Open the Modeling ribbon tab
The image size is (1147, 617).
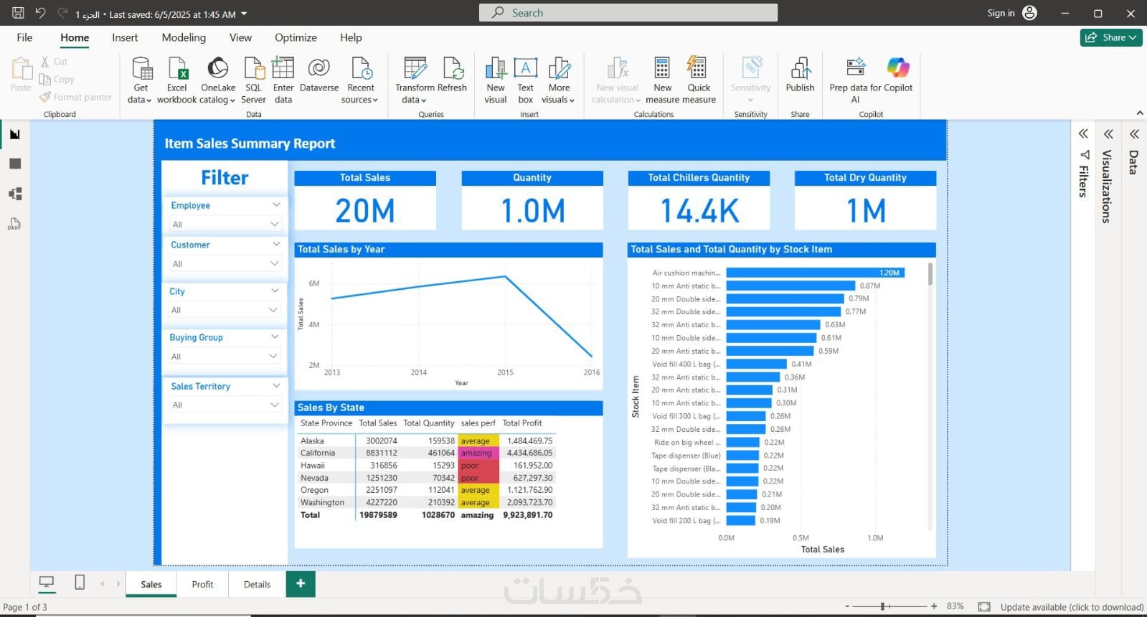coord(184,37)
